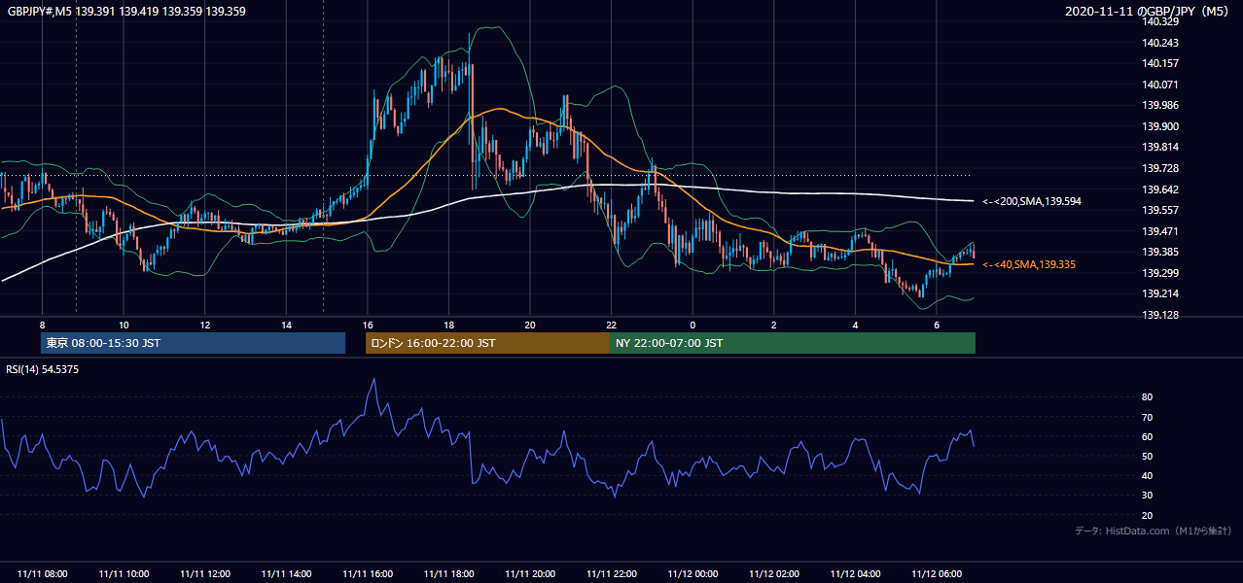This screenshot has width=1243, height=583.
Task: Click hour tick 0 under price chart
Action: 693,325
